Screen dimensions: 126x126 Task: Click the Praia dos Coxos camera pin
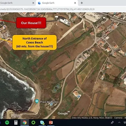37,101
